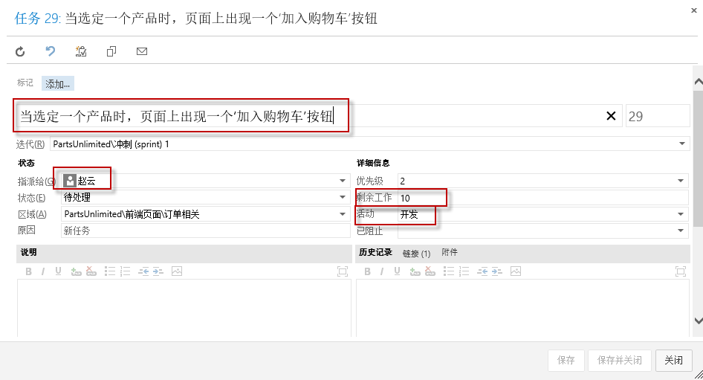Decrease indent in the 说明 editor
Image resolution: width=703 pixels, height=380 pixels.
tap(143, 271)
